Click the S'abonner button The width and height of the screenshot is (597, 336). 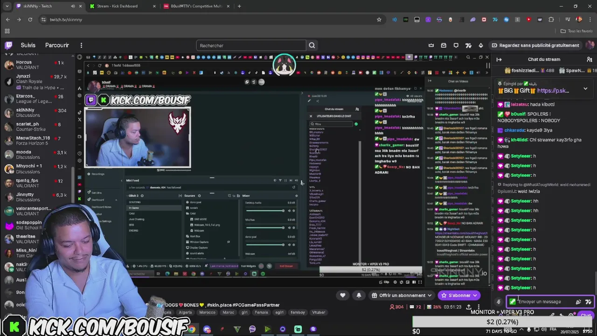[459, 295]
